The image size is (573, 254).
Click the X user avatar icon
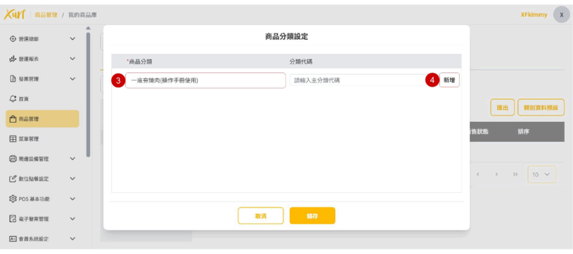tap(561, 15)
